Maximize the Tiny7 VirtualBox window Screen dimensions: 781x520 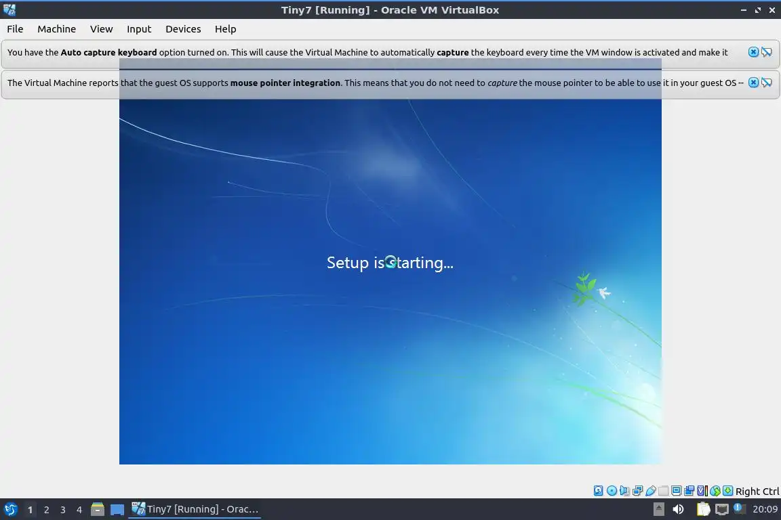click(757, 10)
